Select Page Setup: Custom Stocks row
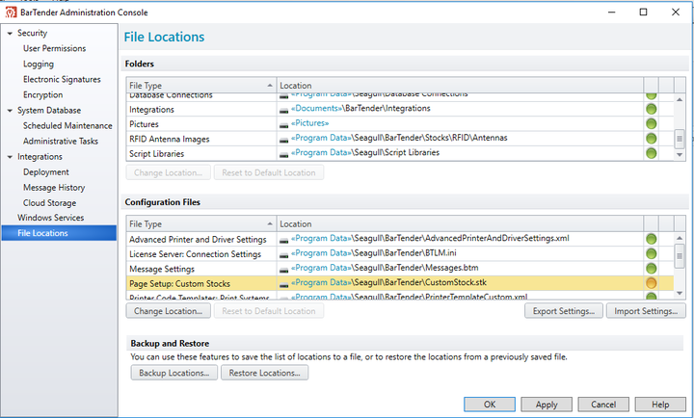The image size is (694, 418). pos(400,283)
